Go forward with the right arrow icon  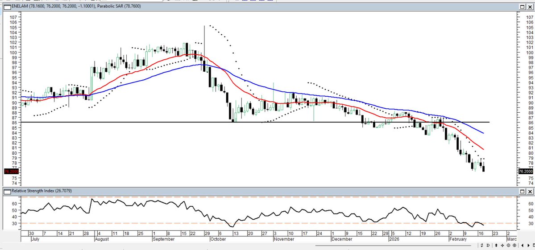(528, 245)
